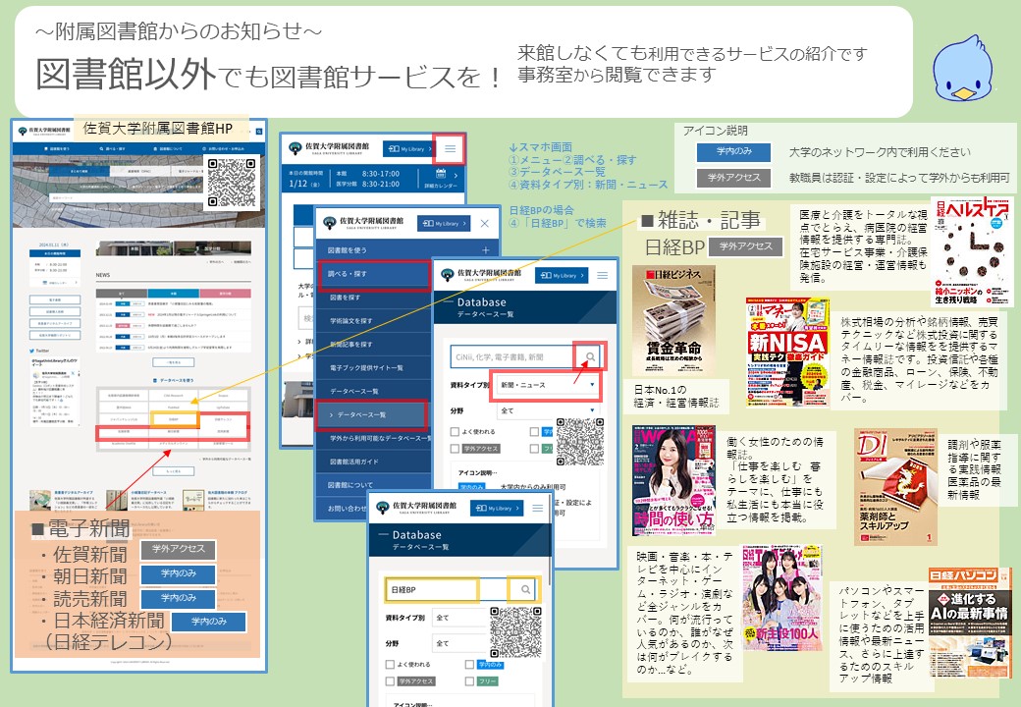
Task: Click the QR code on the 日経BP search screen
Action: (515, 632)
